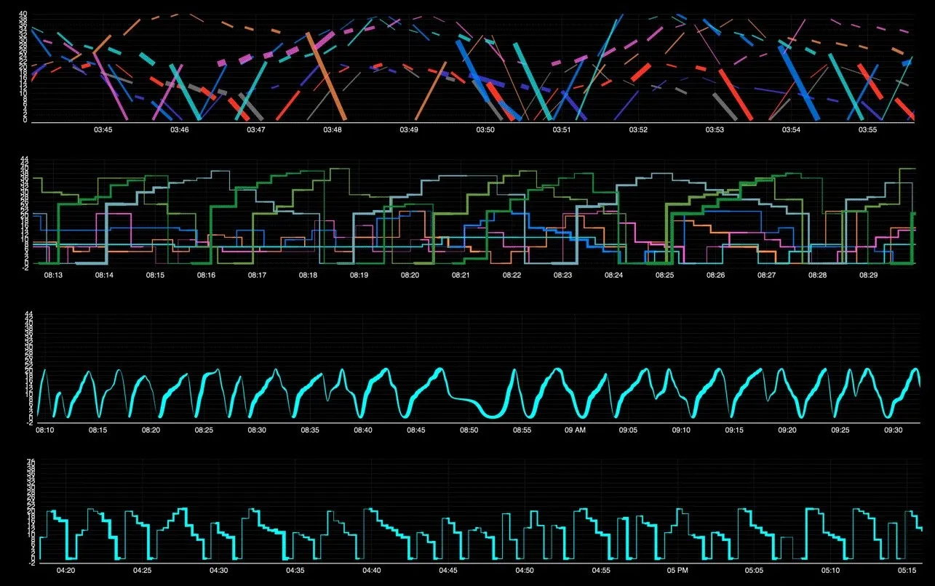Image resolution: width=935 pixels, height=586 pixels.
Task: Select the 08:10 axis label
Action: click(45, 430)
